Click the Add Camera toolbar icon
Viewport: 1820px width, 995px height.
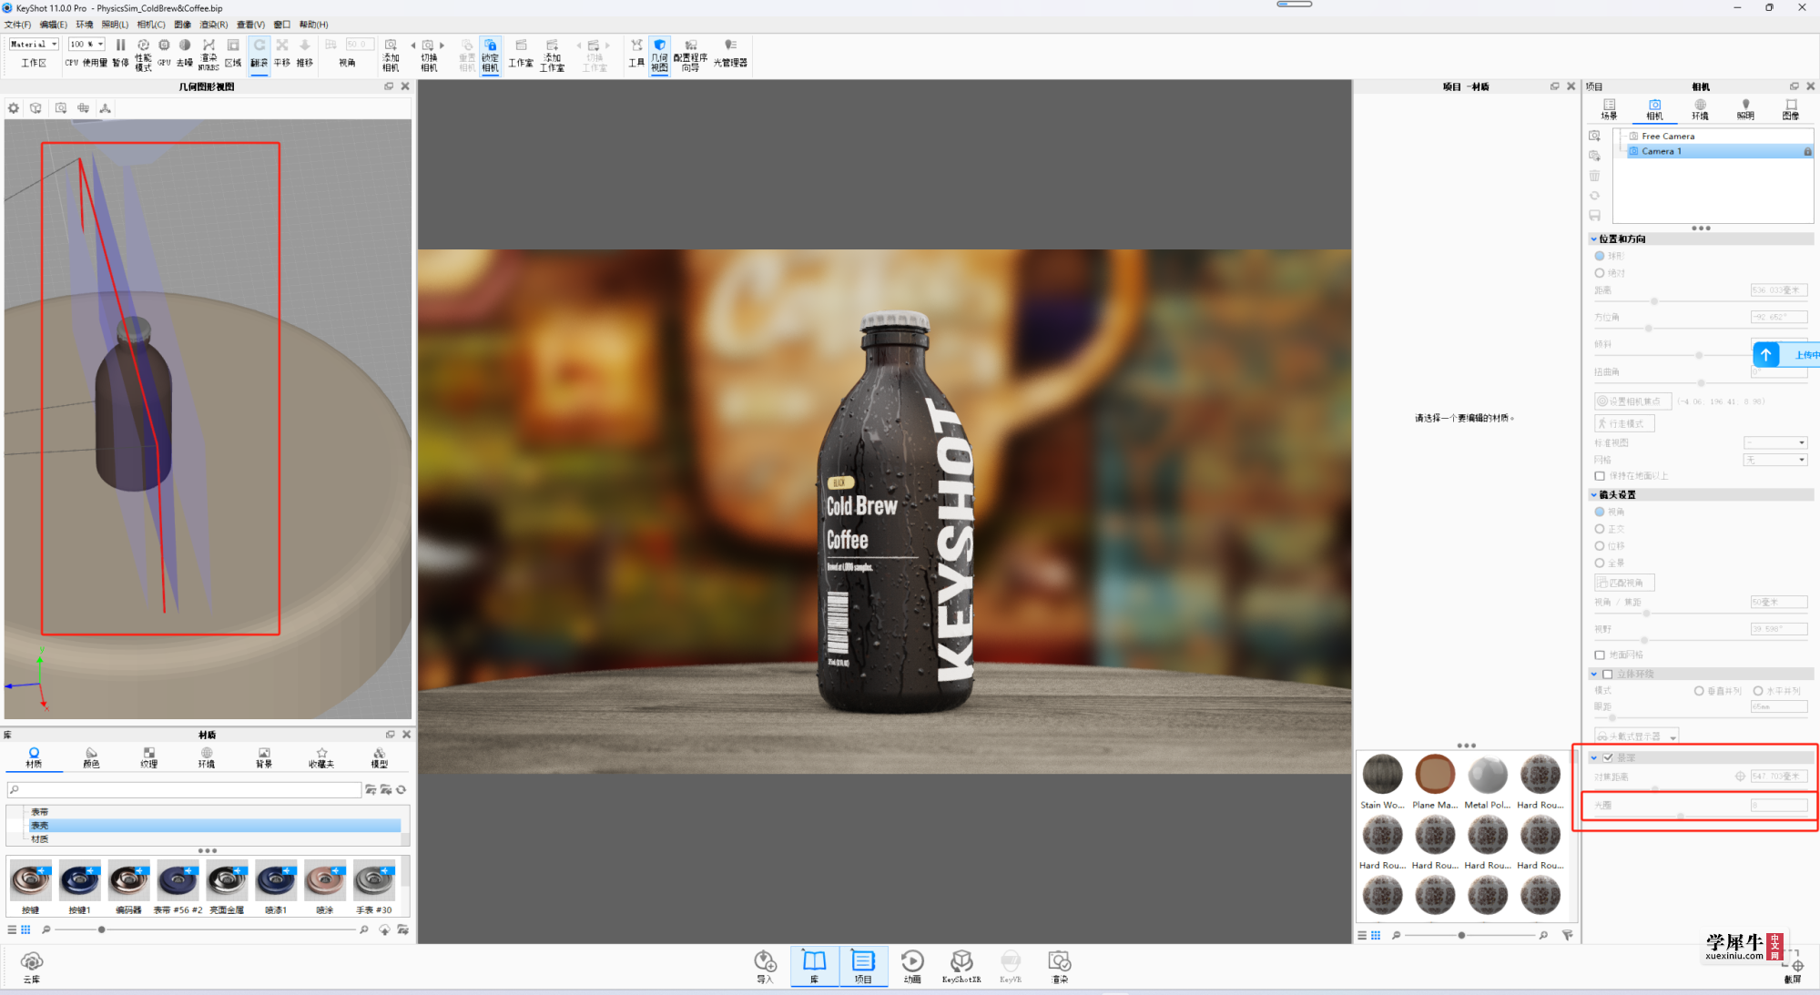[x=391, y=46]
